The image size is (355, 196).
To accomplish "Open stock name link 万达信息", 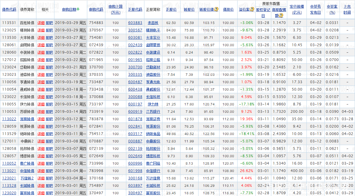I will 153,178.
